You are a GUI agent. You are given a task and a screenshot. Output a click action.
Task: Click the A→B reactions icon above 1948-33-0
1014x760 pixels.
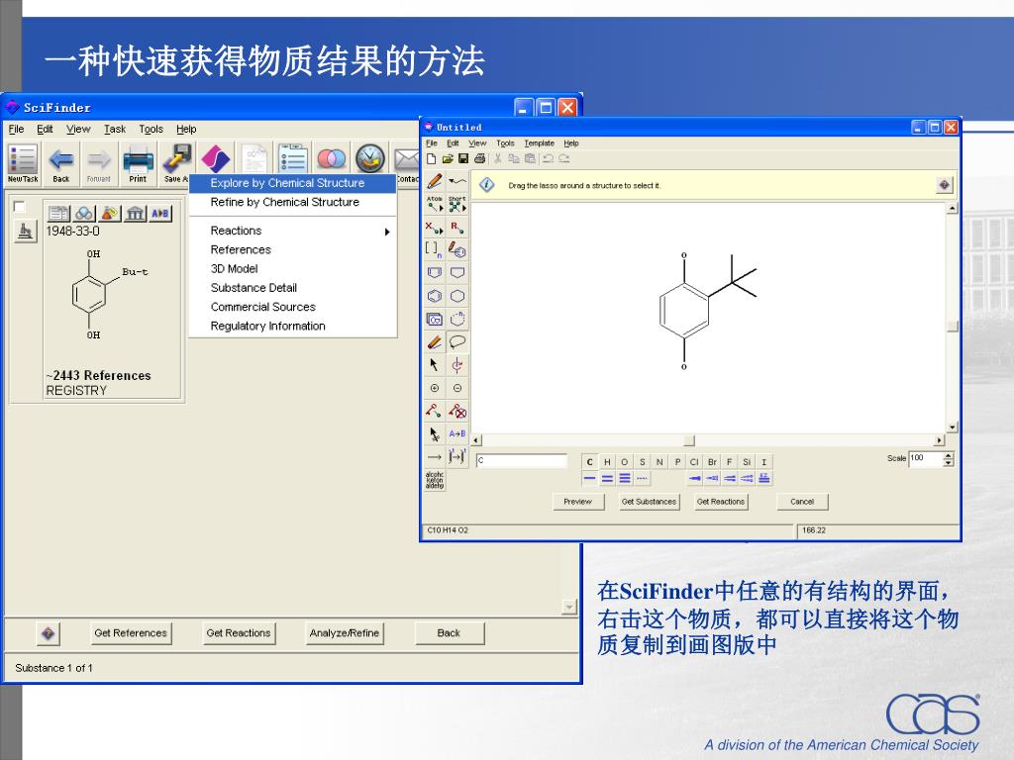coord(160,213)
